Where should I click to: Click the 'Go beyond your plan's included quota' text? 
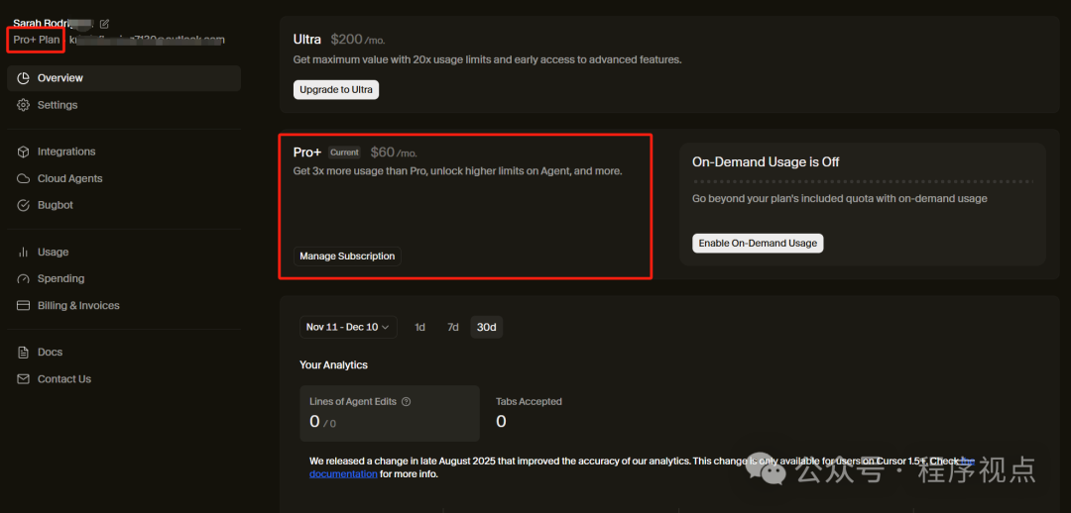(840, 198)
